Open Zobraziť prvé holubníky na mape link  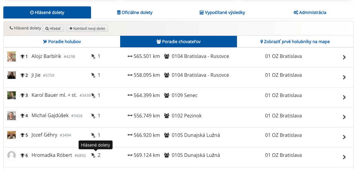click(295, 42)
